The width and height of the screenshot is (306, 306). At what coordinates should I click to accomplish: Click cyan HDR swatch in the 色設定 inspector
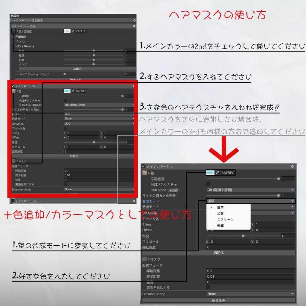point(67,91)
